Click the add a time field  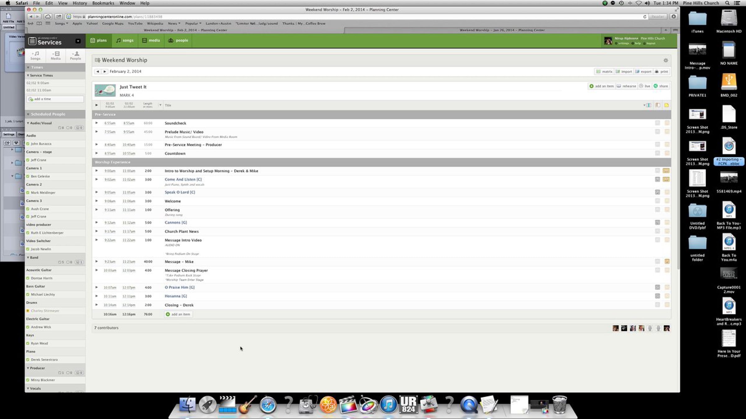pyautogui.click(x=55, y=99)
